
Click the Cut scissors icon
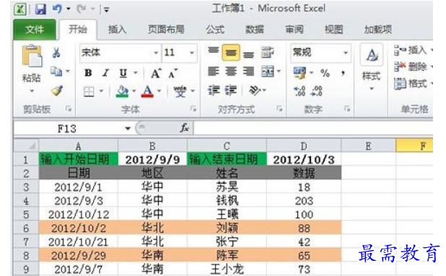(56, 53)
